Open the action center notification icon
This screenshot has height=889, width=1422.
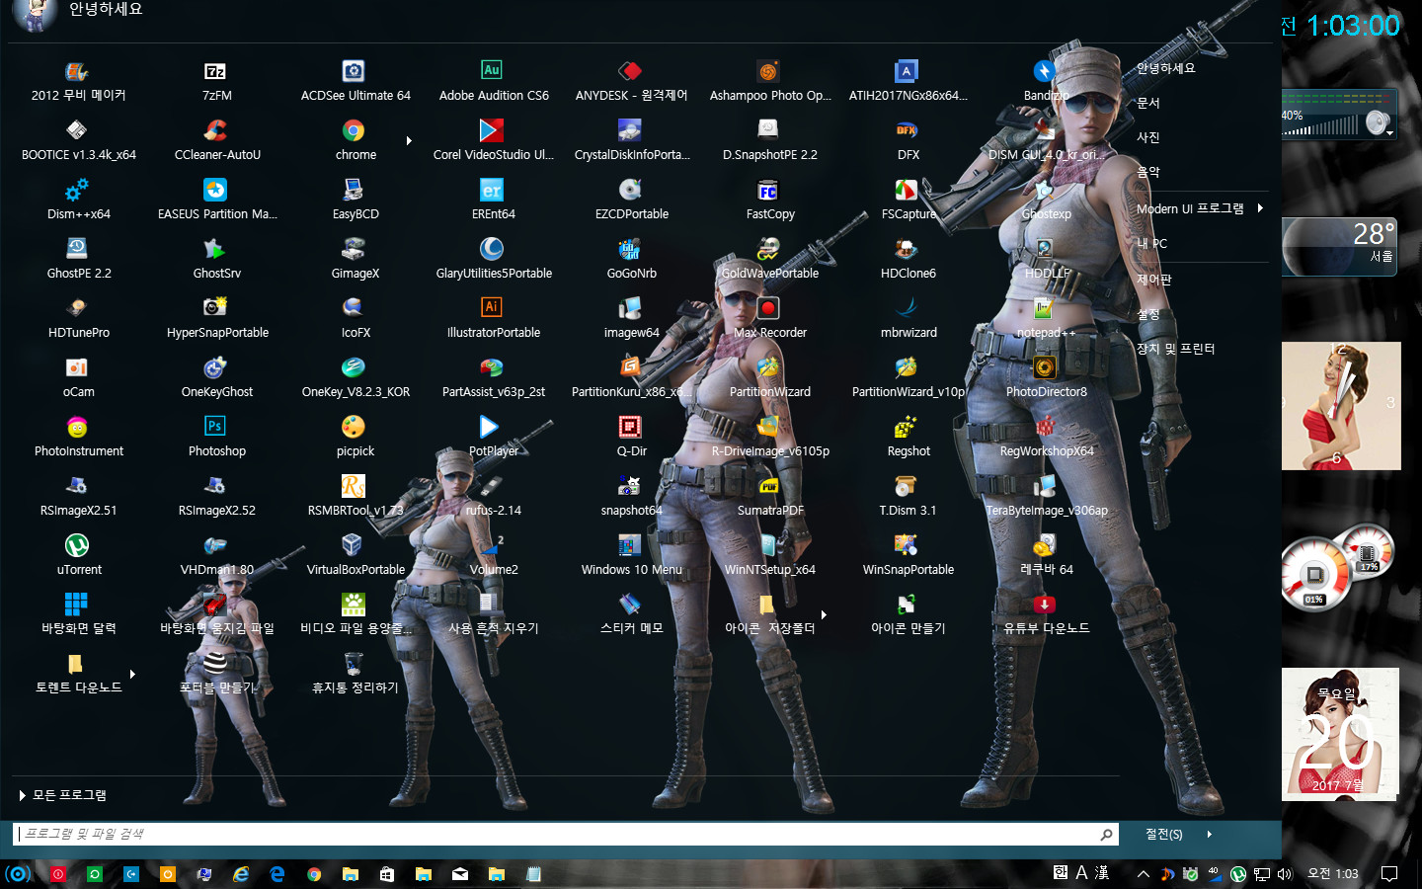(1389, 874)
